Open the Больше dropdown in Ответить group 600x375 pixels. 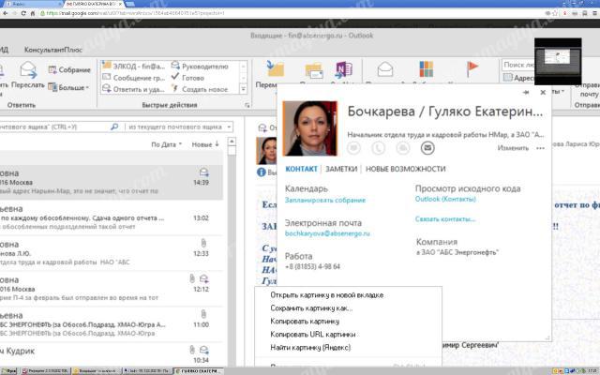(68, 87)
